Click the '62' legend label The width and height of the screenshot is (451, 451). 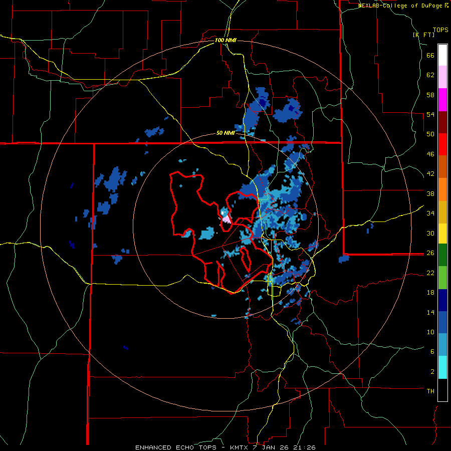[430, 75]
